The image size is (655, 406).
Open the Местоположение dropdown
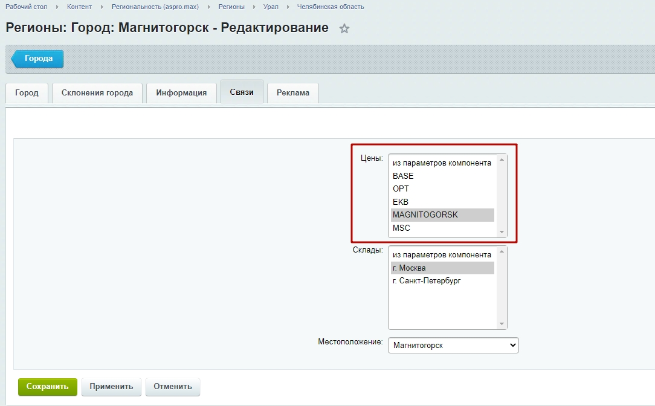pyautogui.click(x=453, y=345)
